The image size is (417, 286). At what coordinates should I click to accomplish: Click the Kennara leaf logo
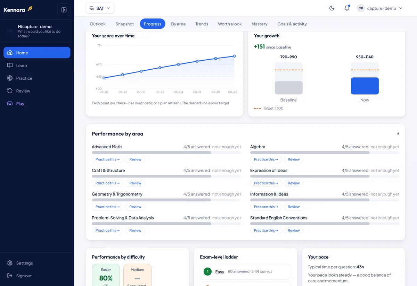[30, 9]
